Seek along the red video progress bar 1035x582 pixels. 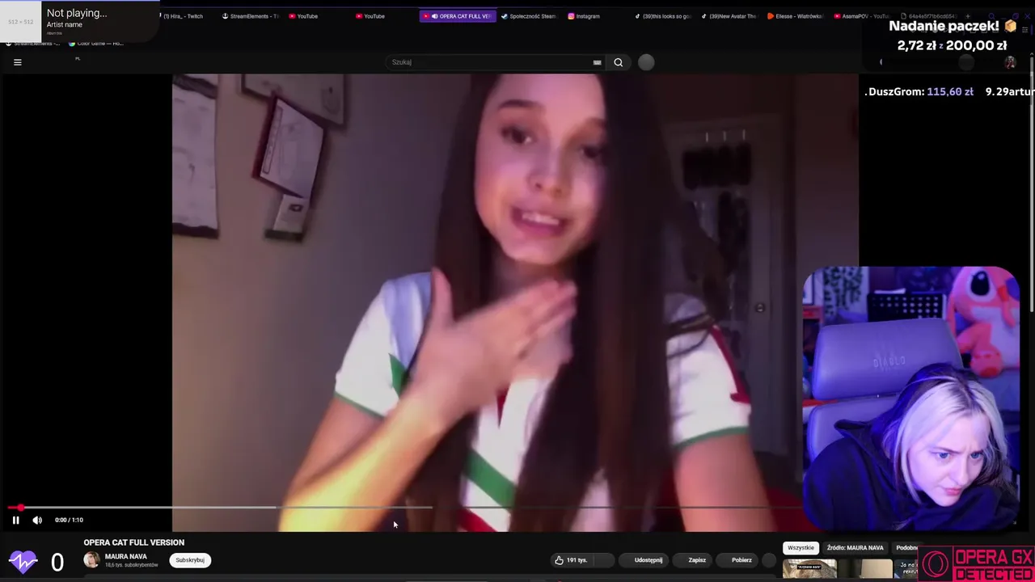pyautogui.click(x=404, y=508)
